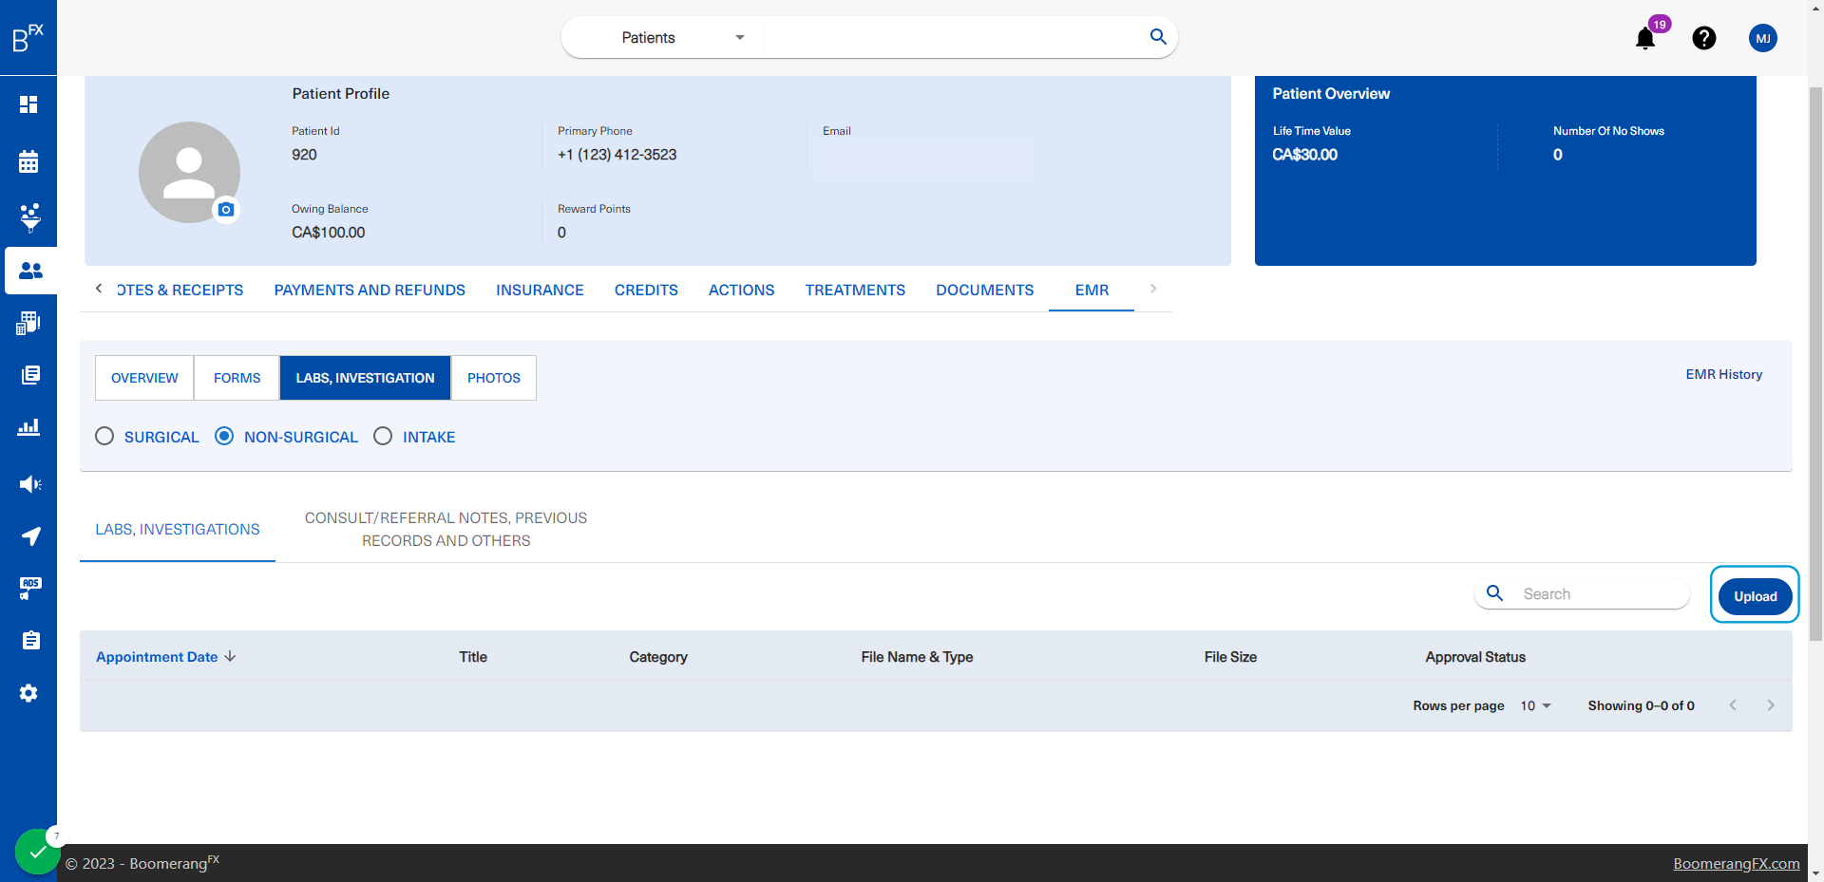This screenshot has height=882, width=1824.
Task: Open the PHOTOS section button
Action: [494, 378]
